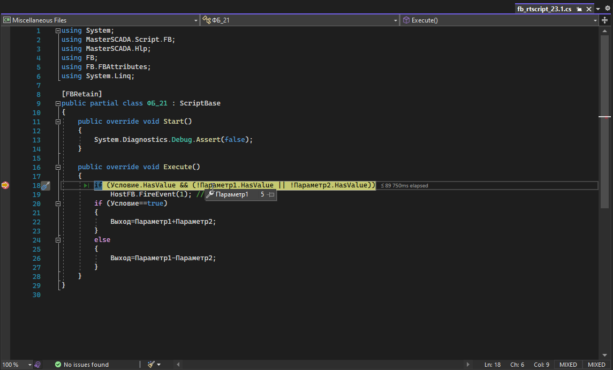Split the editor window with the splitter icon
This screenshot has height=370, width=613.
coord(605,20)
